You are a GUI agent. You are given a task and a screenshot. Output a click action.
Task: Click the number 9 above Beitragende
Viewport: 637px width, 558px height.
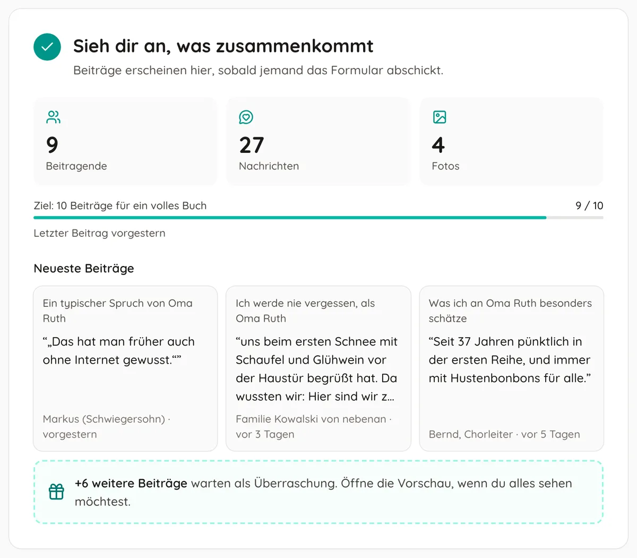coord(52,145)
